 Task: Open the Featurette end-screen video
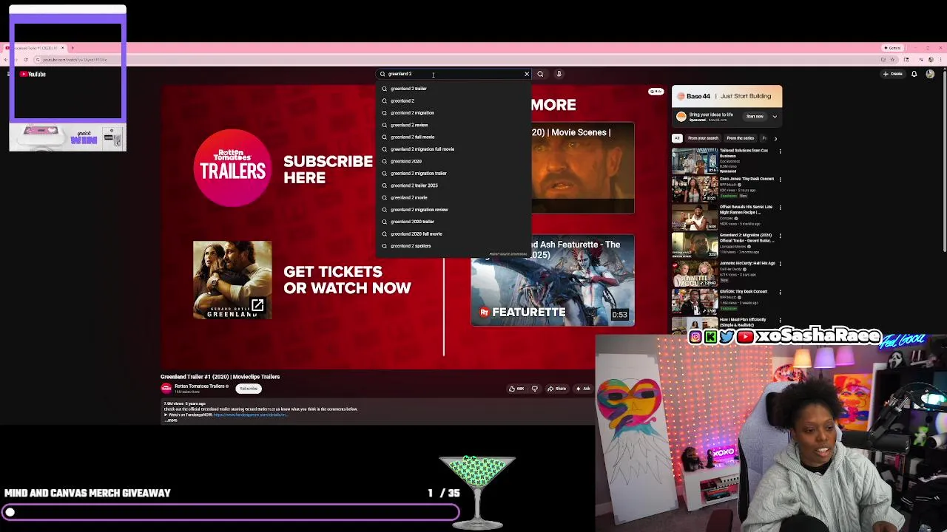coord(553,281)
